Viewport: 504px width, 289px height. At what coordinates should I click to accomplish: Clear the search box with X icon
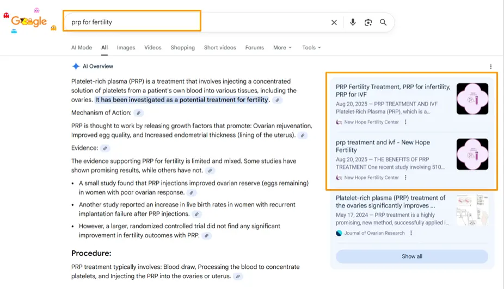click(334, 22)
